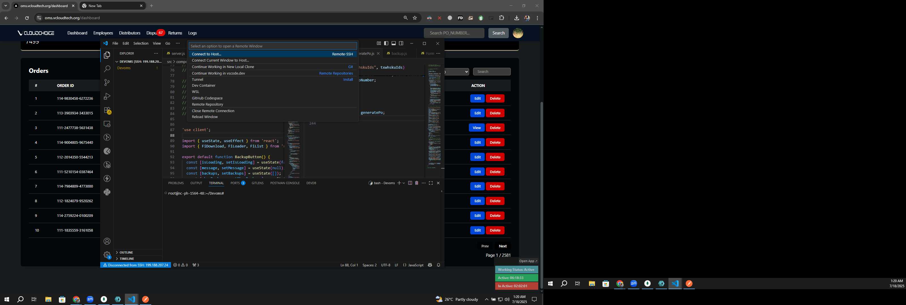Open the user avatar on CloudChoice header

point(518,33)
